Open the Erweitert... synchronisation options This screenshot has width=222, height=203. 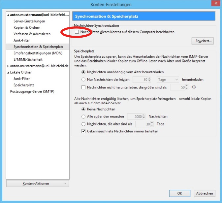click(x=203, y=41)
